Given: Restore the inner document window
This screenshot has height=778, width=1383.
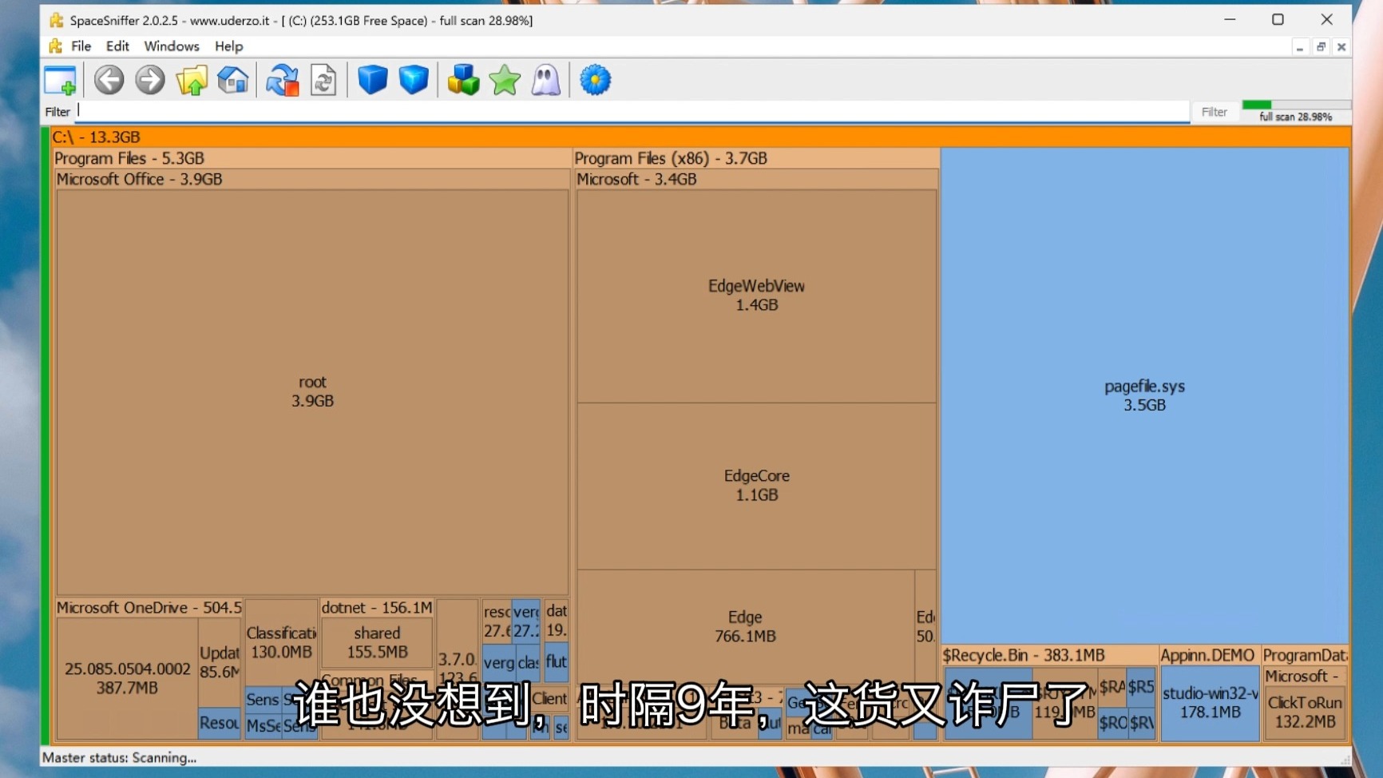Looking at the screenshot, I should (x=1321, y=47).
